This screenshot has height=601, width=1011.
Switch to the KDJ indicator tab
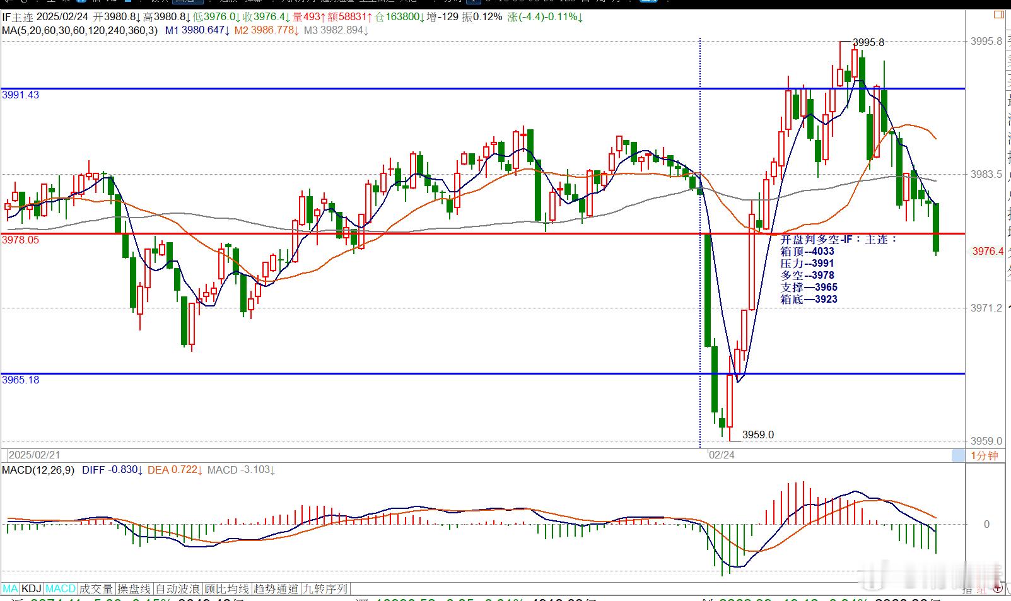pos(32,588)
